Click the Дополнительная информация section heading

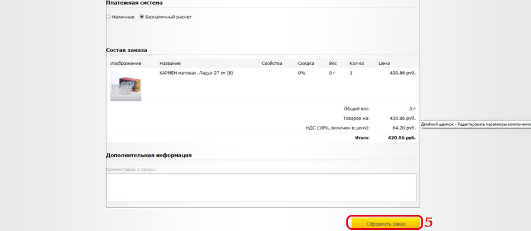149,155
